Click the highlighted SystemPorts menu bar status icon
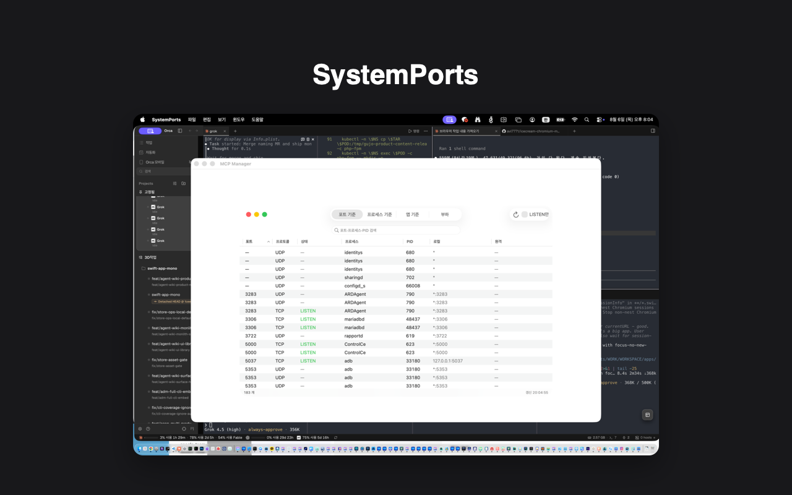792x495 pixels. click(449, 119)
